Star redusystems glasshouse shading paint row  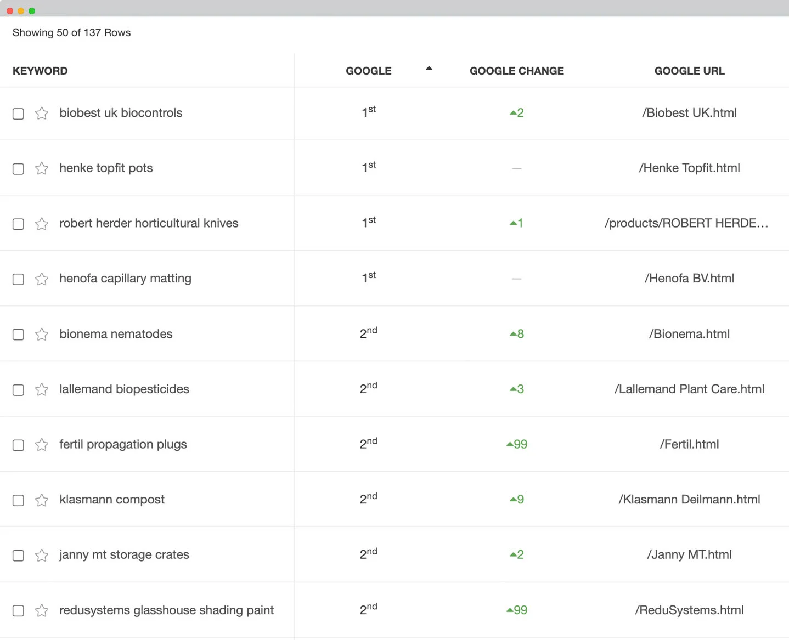coord(42,610)
